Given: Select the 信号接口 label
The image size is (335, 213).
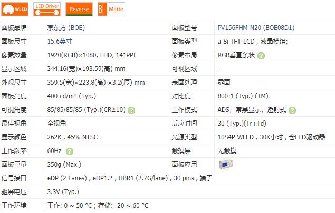Looking at the screenshot, I should click(14, 178).
